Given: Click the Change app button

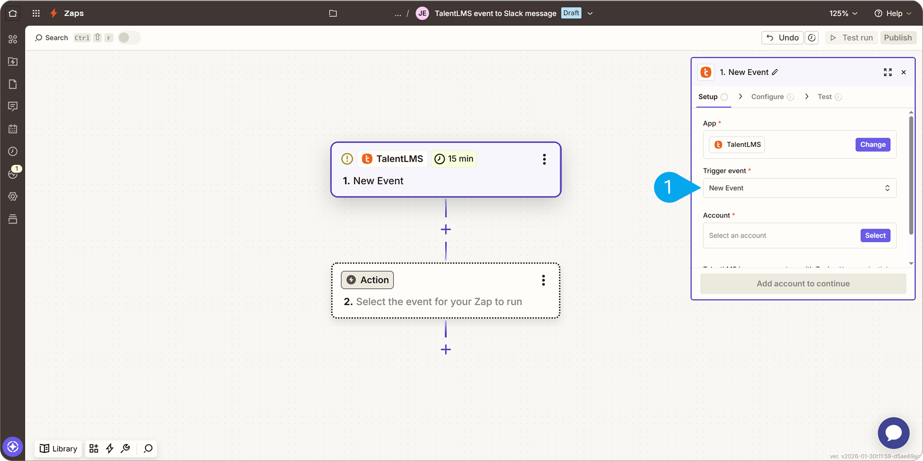Looking at the screenshot, I should (x=872, y=144).
